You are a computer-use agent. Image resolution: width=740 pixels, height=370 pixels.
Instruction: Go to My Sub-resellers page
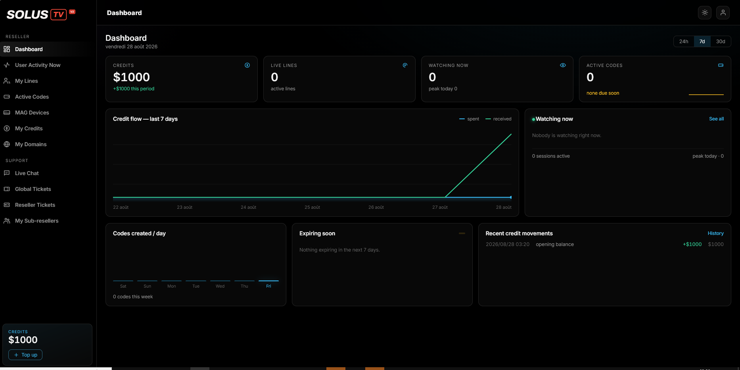[x=36, y=221]
